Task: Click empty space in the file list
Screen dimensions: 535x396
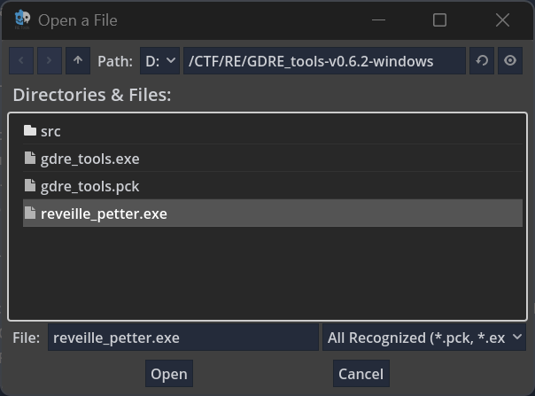Action: tap(266, 275)
